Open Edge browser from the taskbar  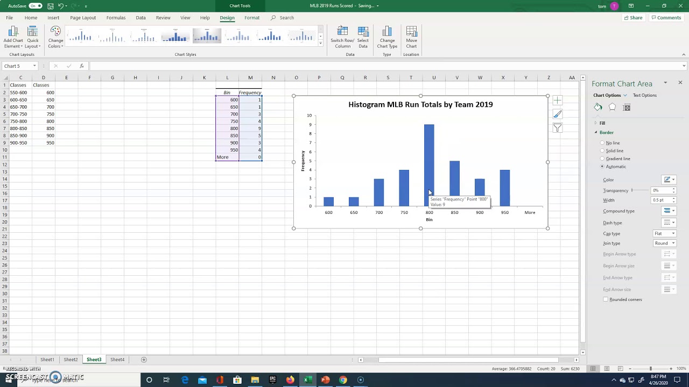tap(185, 380)
